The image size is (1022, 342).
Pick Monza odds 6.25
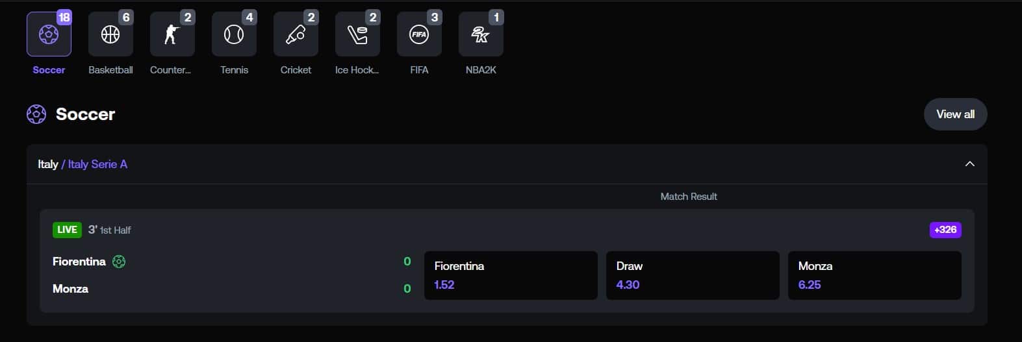pyautogui.click(x=875, y=275)
